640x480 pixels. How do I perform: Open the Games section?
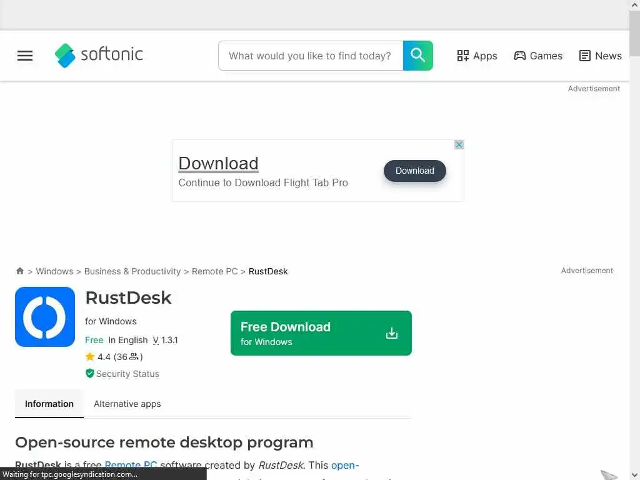pos(538,56)
